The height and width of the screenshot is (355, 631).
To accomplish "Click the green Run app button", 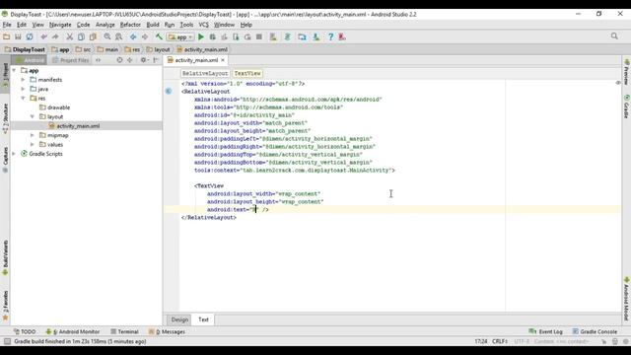I will (201, 36).
